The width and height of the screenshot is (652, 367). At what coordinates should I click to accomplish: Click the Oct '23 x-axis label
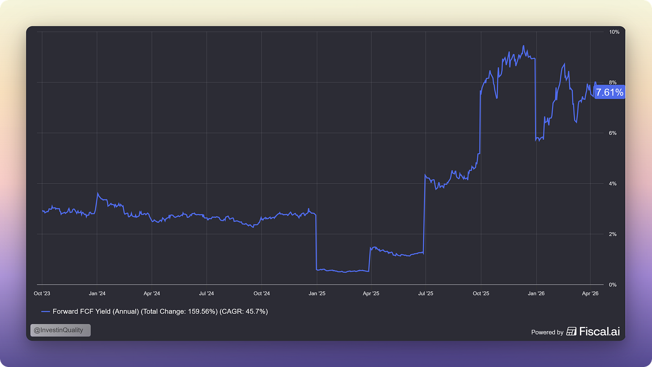(42, 294)
